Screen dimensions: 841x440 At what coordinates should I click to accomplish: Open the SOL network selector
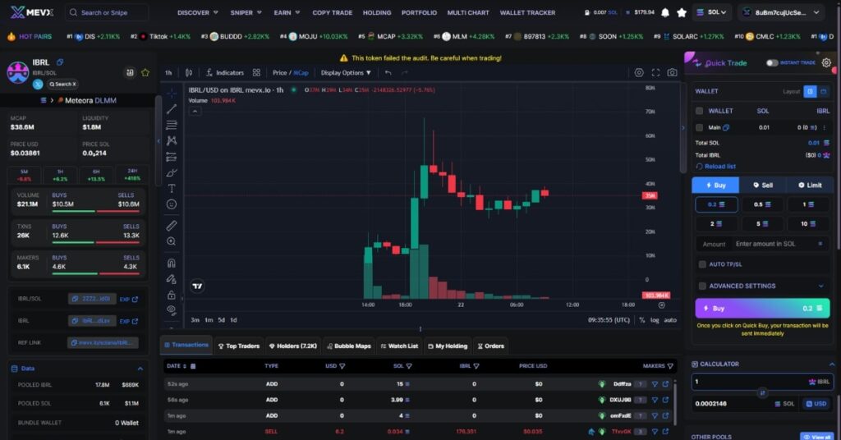711,12
